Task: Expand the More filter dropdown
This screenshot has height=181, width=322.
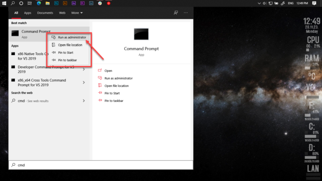Action: [x=77, y=13]
